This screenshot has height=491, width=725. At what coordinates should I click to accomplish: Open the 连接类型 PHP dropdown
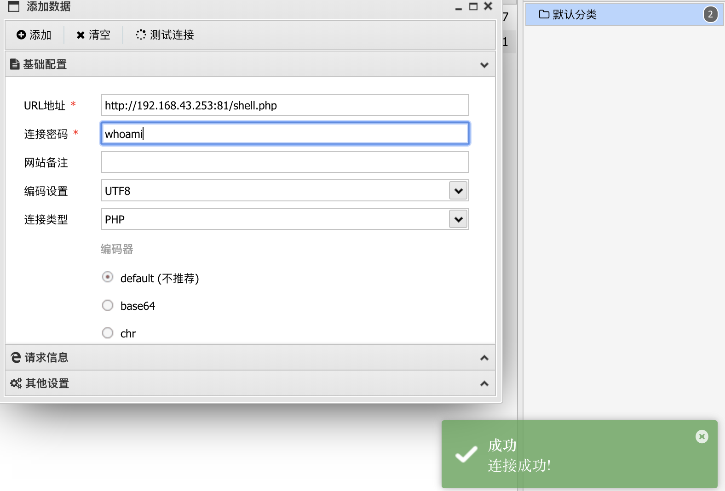tap(458, 219)
